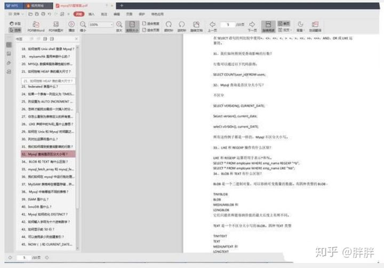
Task: Switch to the 编辑 ribbon tab
Action: (117, 14)
